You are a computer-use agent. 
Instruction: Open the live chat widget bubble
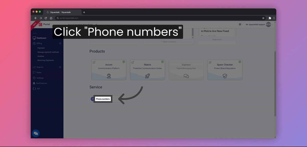(x=36, y=133)
